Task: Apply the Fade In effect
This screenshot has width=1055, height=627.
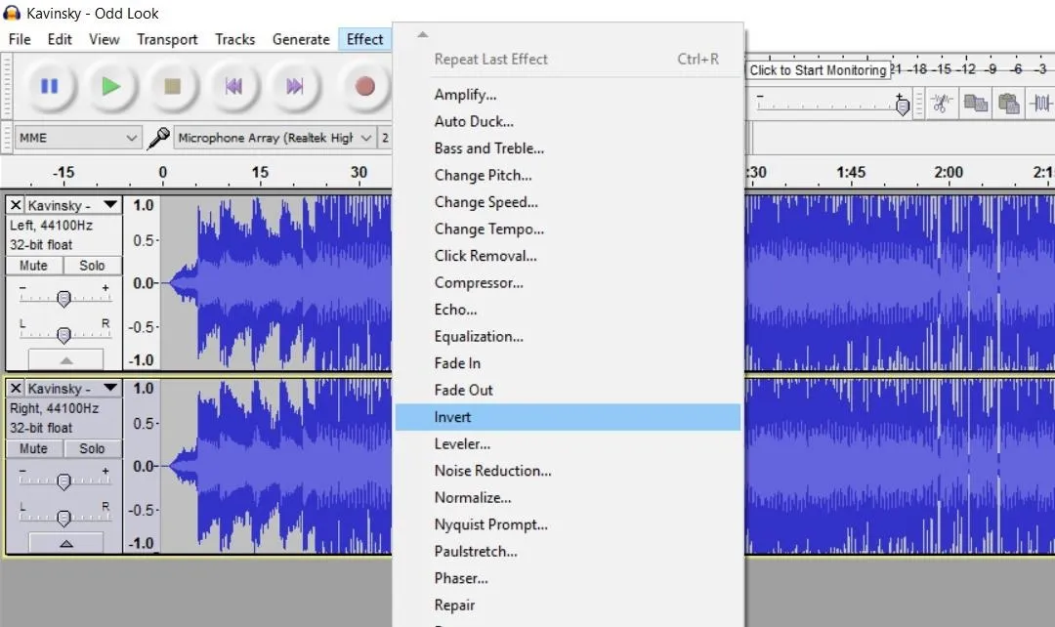Action: (x=568, y=364)
